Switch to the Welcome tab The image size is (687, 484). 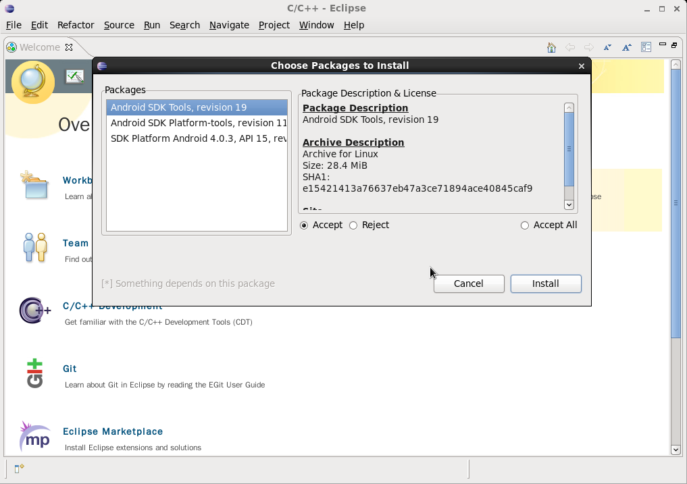[41, 47]
